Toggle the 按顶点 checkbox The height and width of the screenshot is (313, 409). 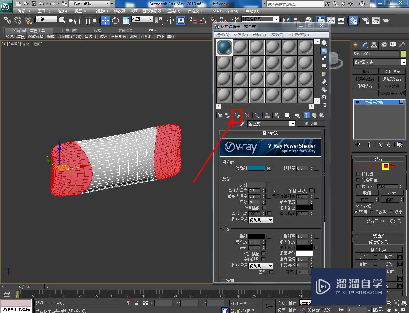[358, 174]
